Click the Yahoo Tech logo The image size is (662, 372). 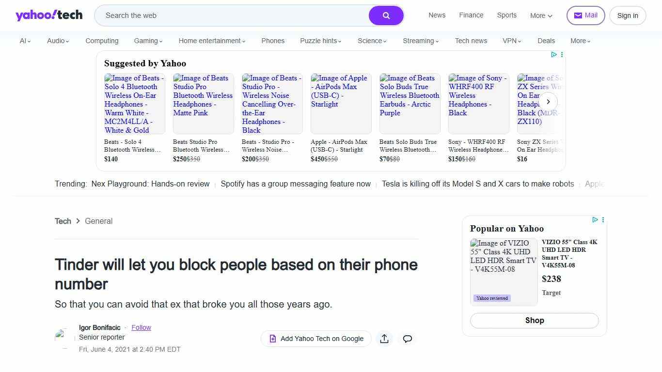[x=48, y=15]
